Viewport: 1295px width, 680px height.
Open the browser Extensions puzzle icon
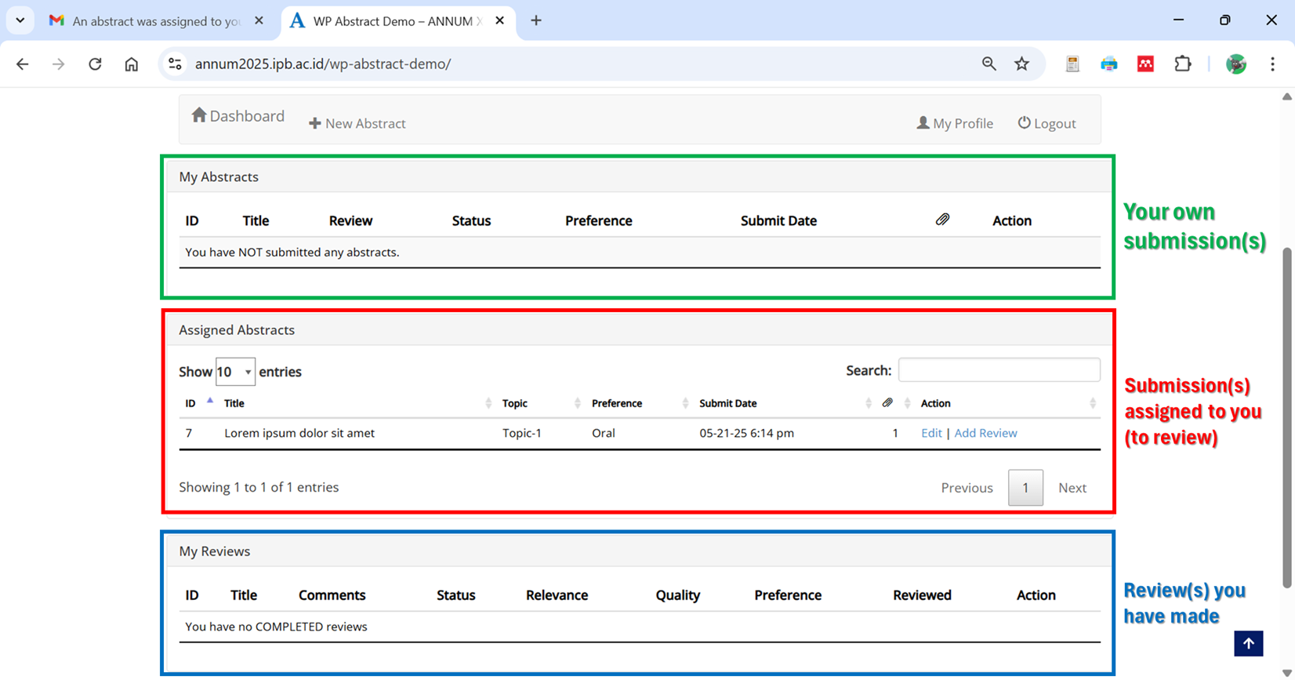1182,64
